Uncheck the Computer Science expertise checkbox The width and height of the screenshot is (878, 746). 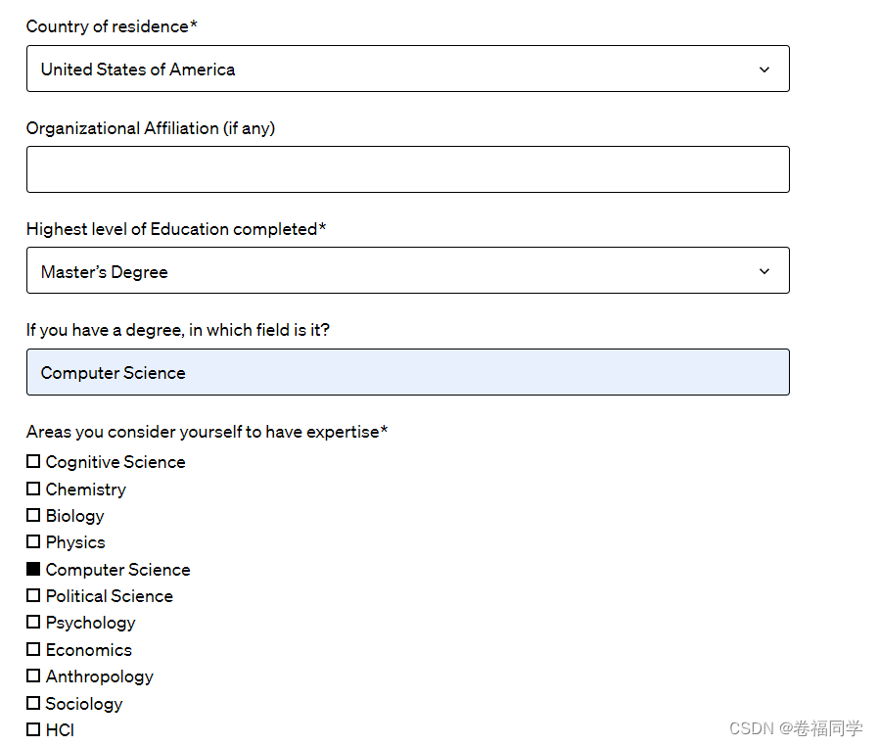[33, 569]
